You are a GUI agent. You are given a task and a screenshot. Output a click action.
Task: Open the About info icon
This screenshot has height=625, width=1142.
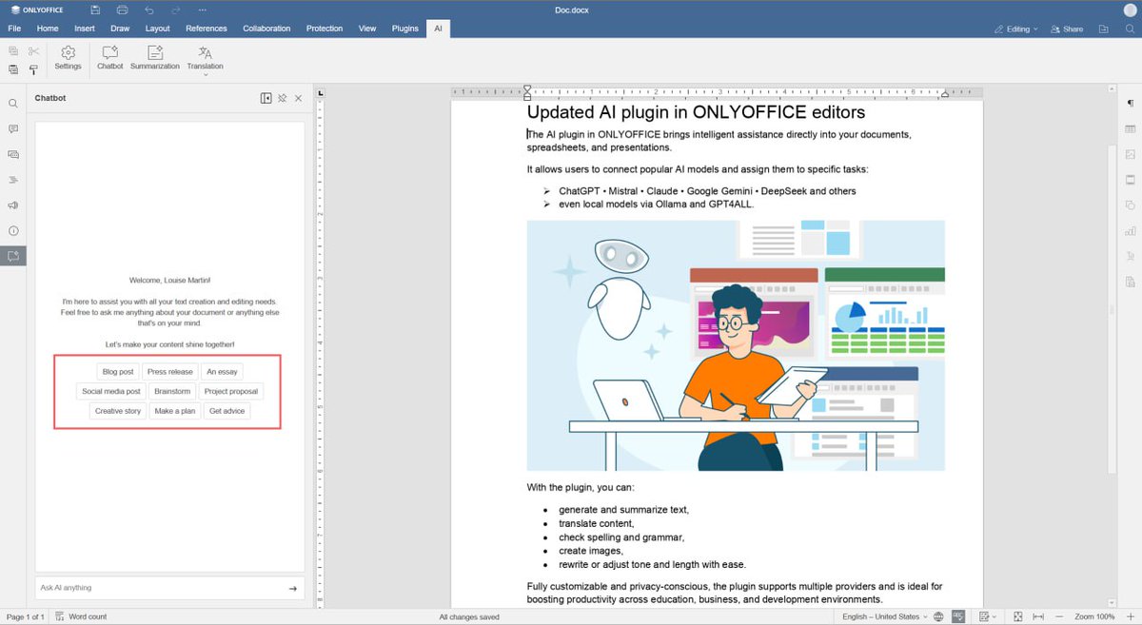click(x=13, y=230)
